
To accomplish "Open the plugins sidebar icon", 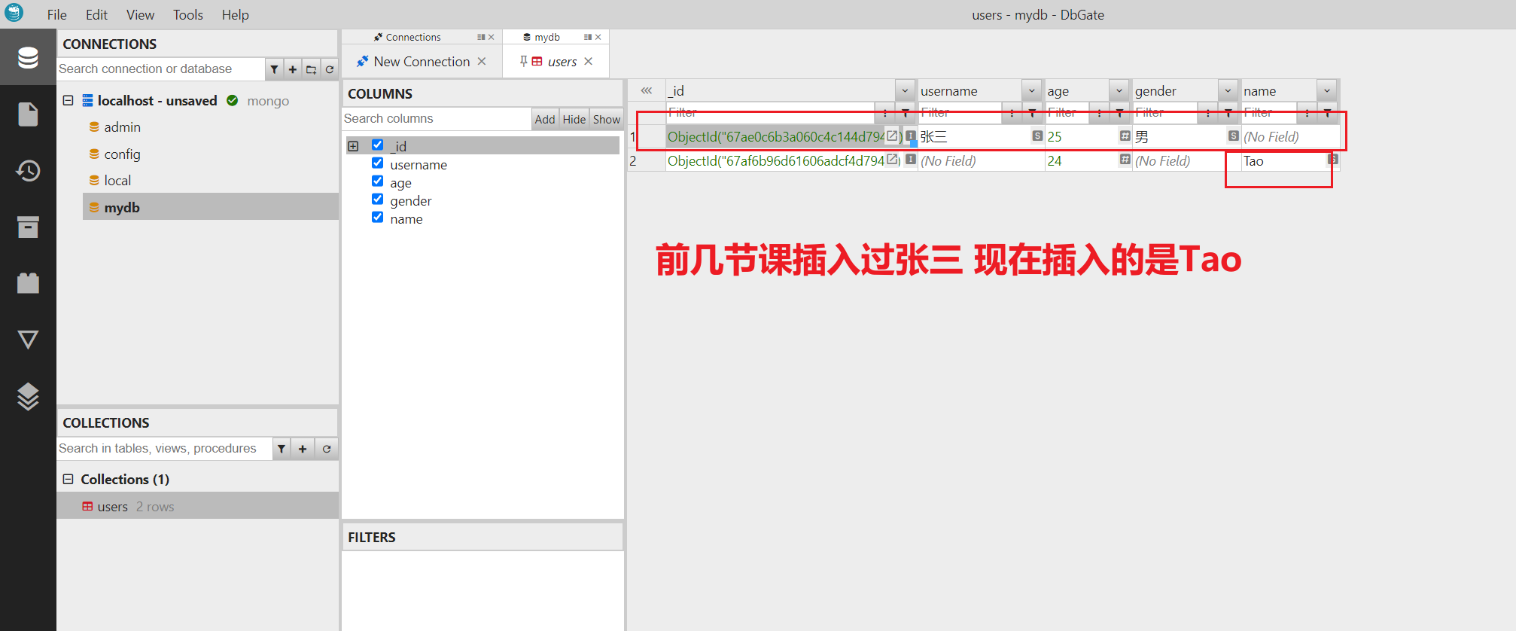I will [x=28, y=283].
